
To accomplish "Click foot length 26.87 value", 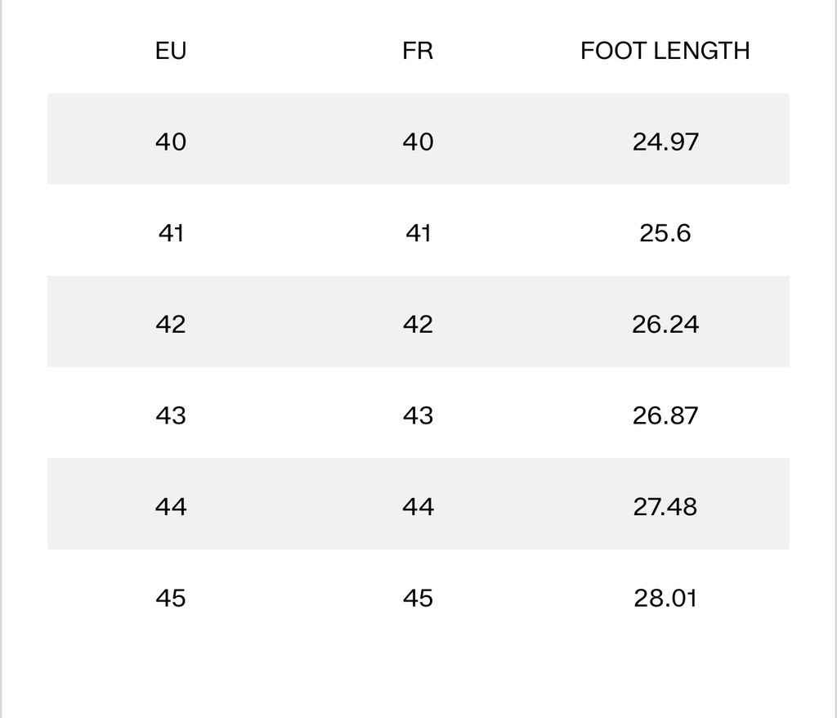I will [x=665, y=415].
